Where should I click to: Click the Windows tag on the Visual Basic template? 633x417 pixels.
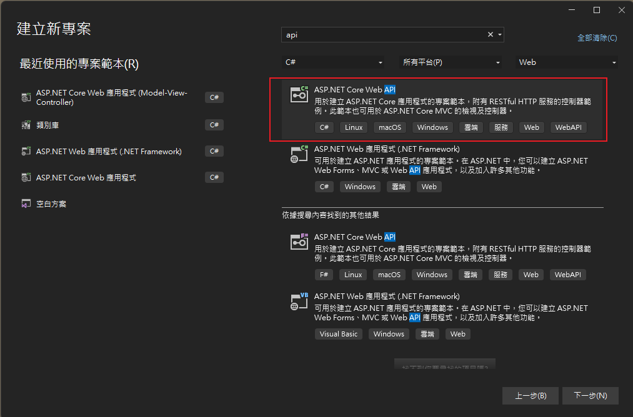[389, 334]
